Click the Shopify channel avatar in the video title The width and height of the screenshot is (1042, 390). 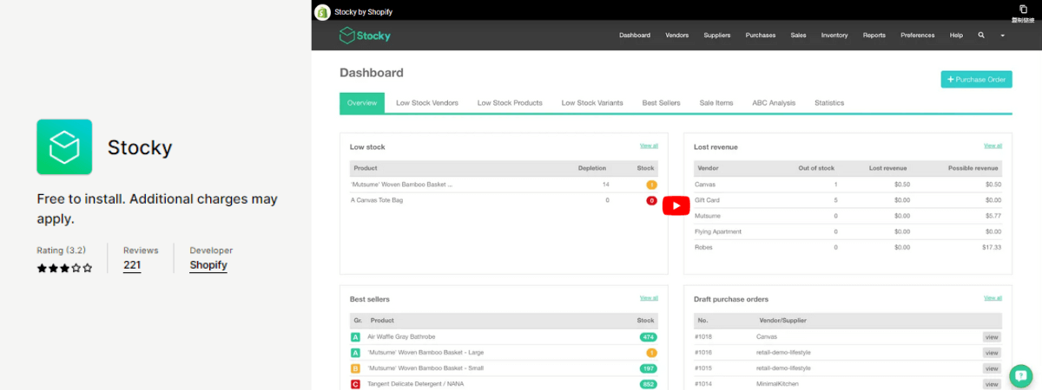(322, 11)
